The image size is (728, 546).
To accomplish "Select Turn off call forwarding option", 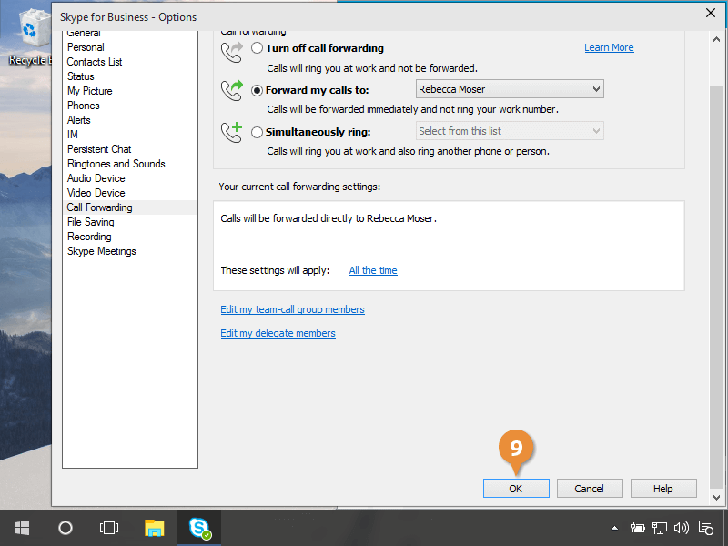I will 258,48.
